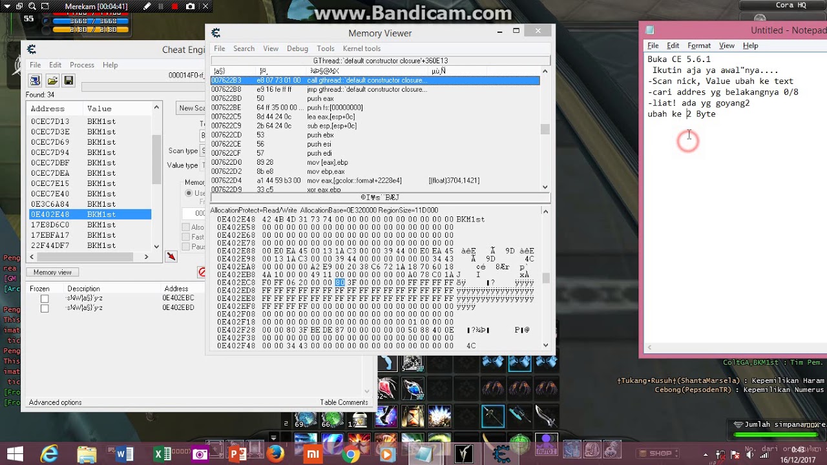
Task: Open Advanced options in Cheat Engine
Action: click(x=55, y=402)
